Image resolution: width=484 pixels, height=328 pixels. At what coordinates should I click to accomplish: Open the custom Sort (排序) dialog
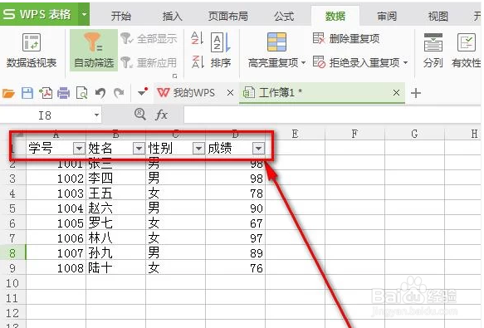[x=220, y=51]
